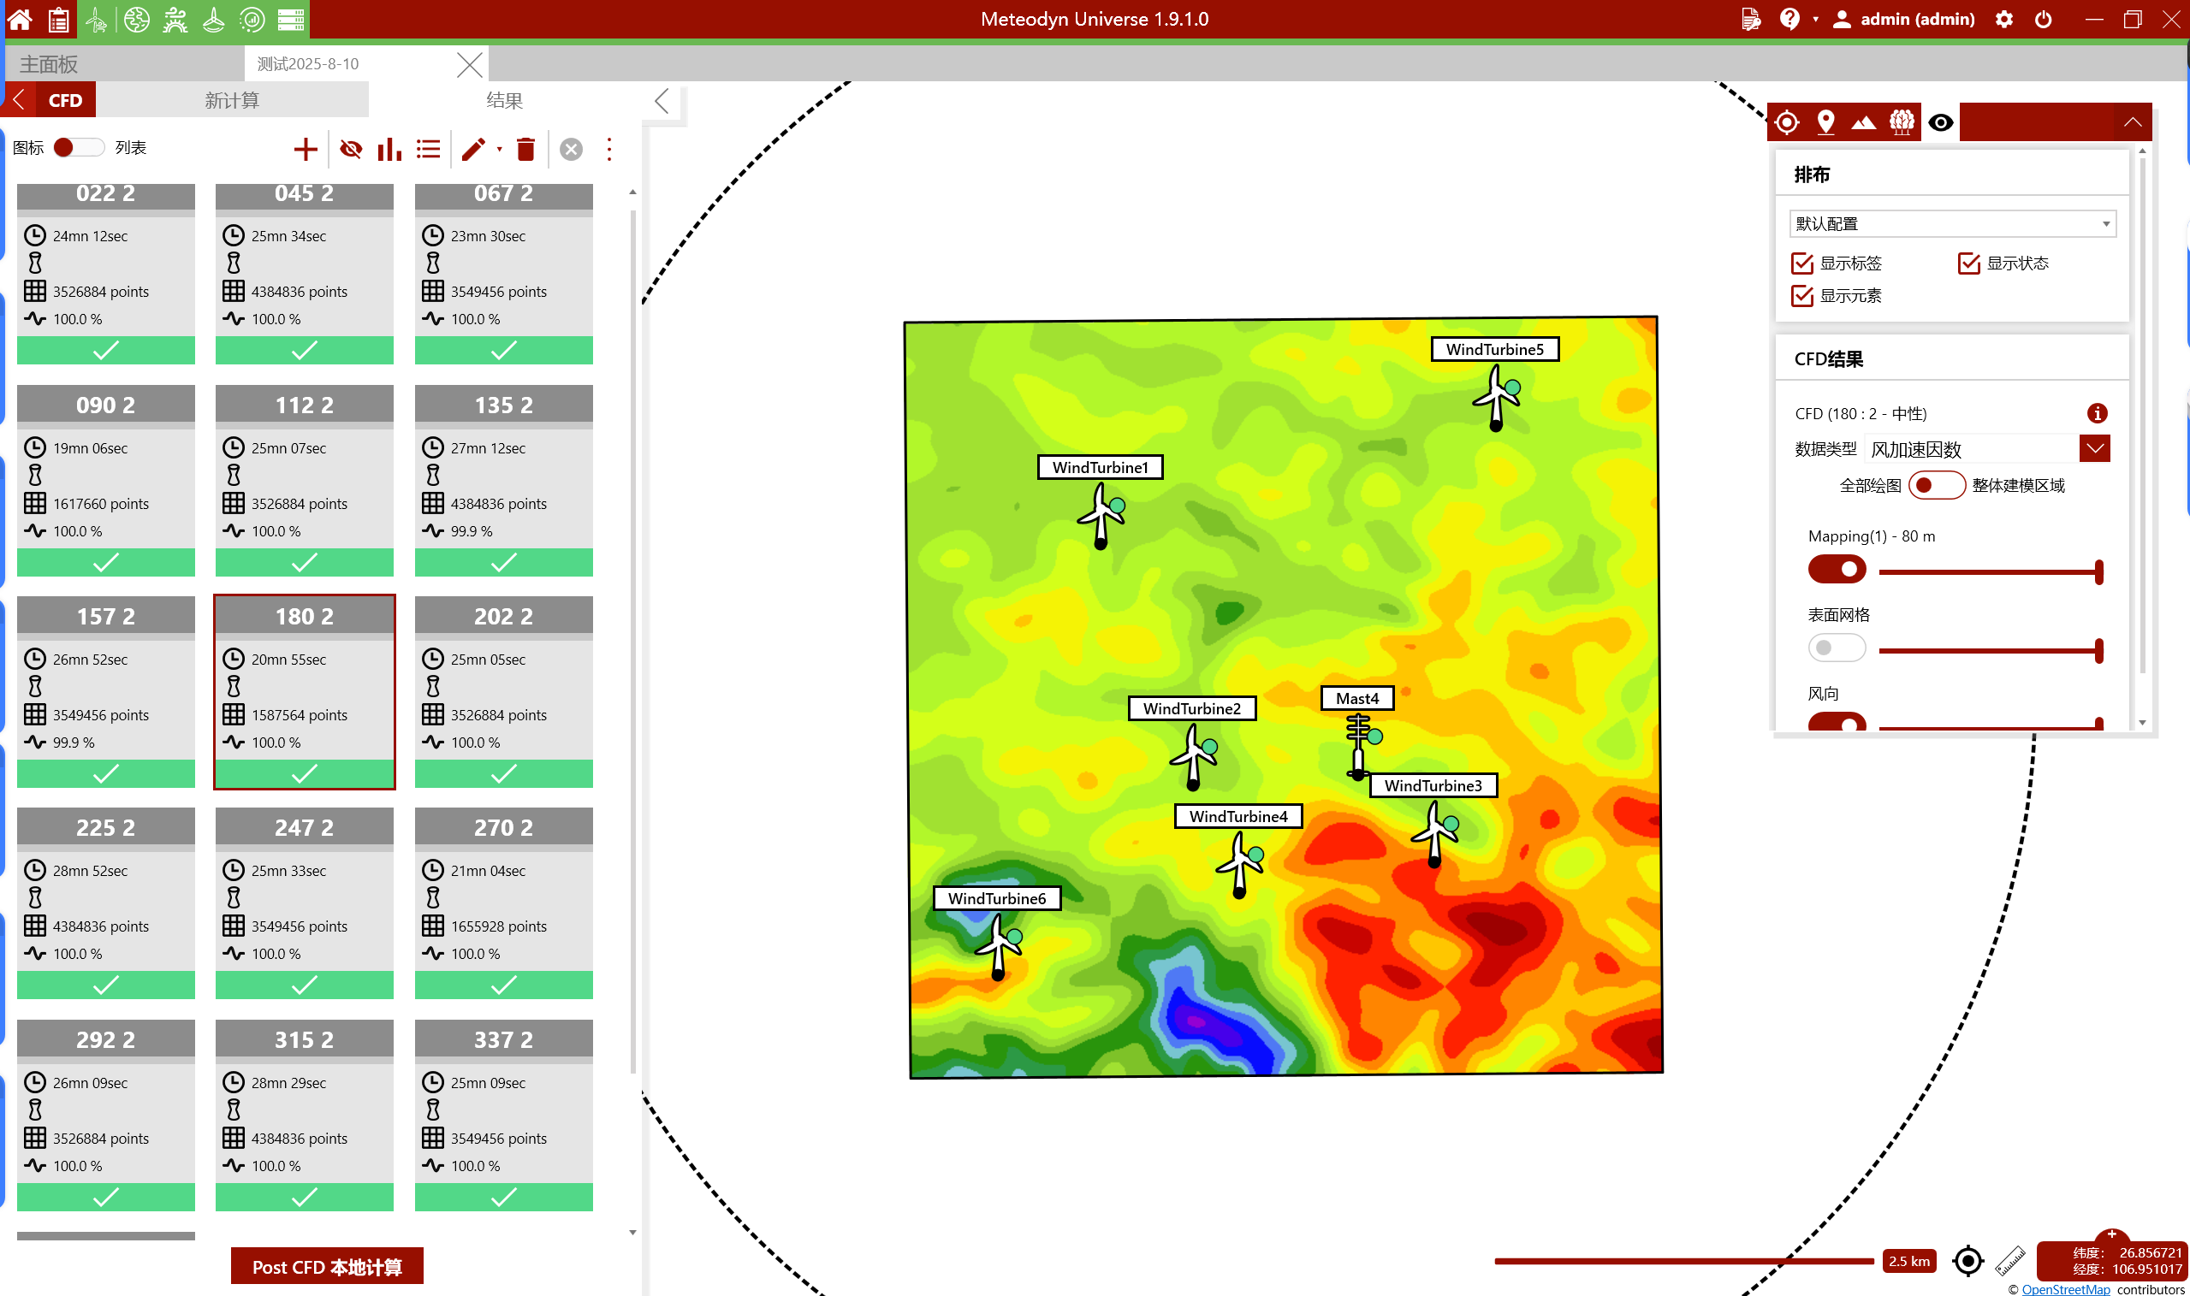Image resolution: width=2190 pixels, height=1296 pixels.
Task: Uncheck the 显示标签 checkbox
Action: (x=1801, y=263)
